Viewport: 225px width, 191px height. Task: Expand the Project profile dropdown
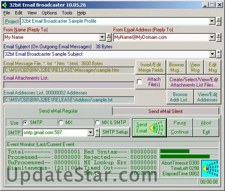(212, 21)
